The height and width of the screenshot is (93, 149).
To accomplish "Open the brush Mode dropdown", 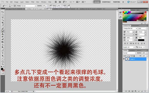I will coord(29,6).
